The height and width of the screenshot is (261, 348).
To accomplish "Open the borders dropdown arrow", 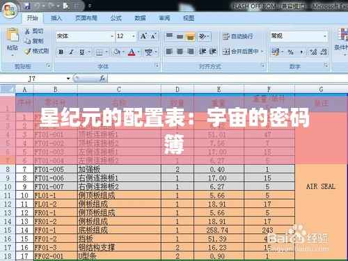I will [x=106, y=52].
